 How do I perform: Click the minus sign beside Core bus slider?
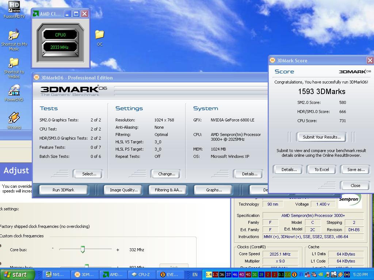pyautogui.click(x=53, y=249)
